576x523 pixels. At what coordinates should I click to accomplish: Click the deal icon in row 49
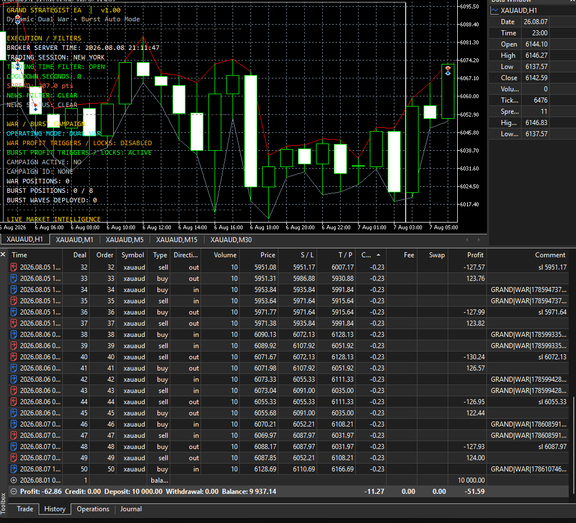pos(13,457)
